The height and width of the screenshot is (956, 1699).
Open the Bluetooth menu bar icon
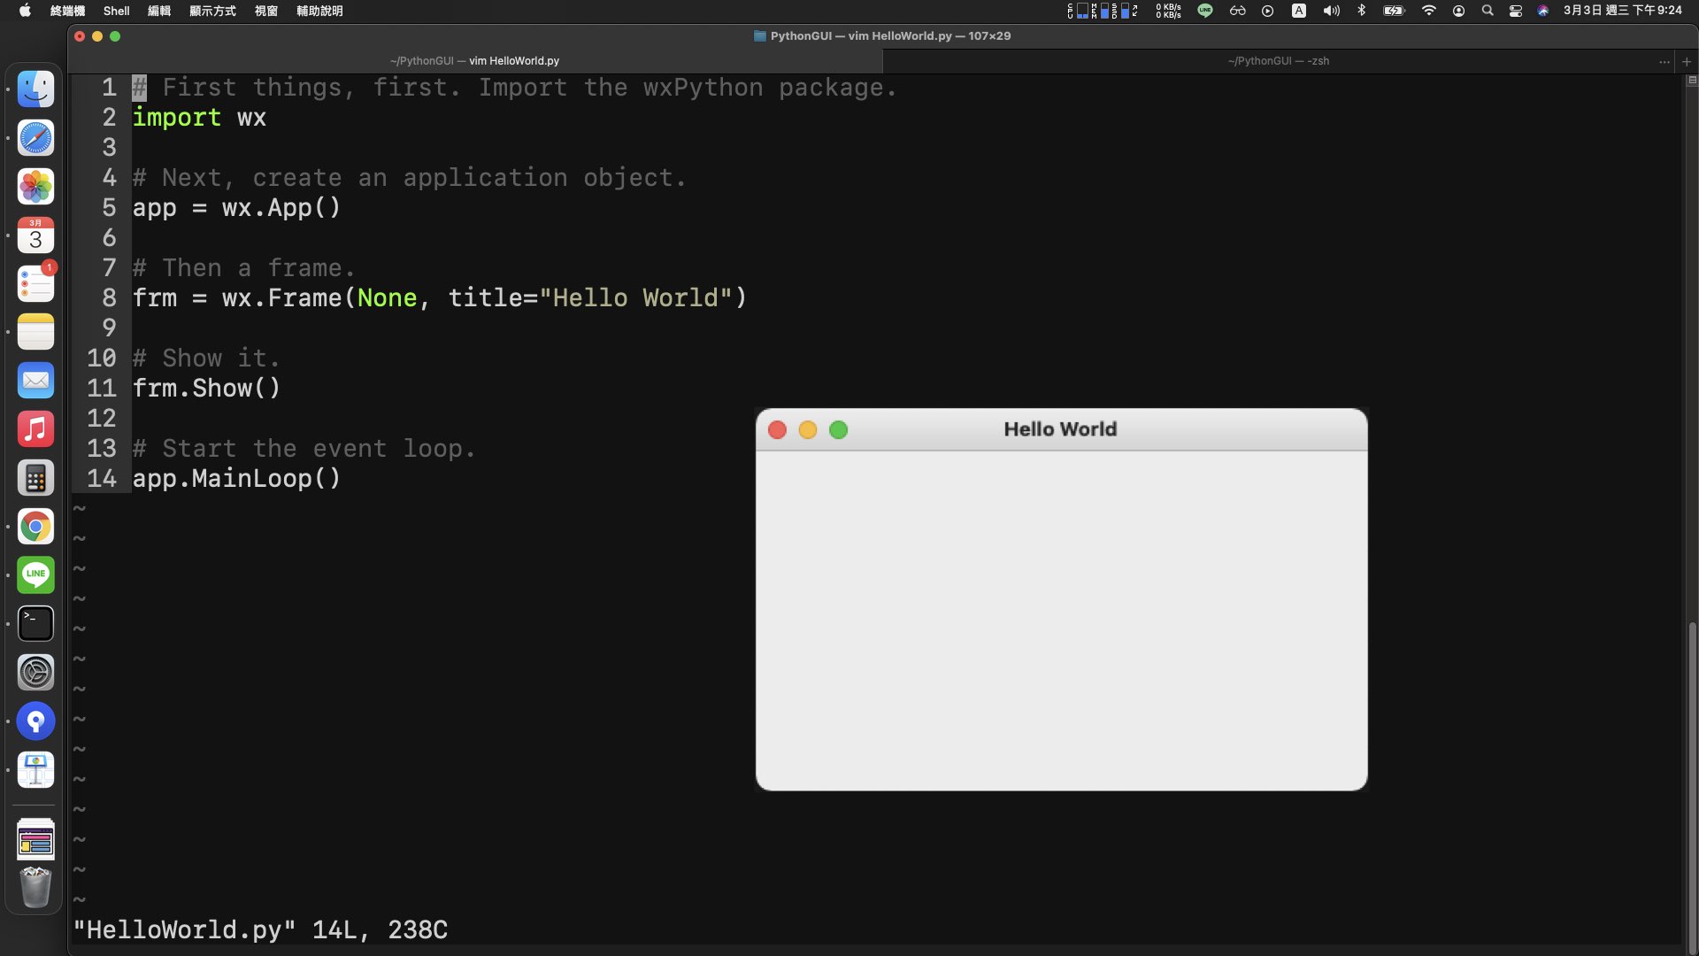(1362, 11)
